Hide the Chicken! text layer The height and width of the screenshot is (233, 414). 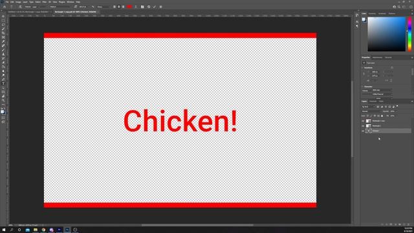[363, 131]
